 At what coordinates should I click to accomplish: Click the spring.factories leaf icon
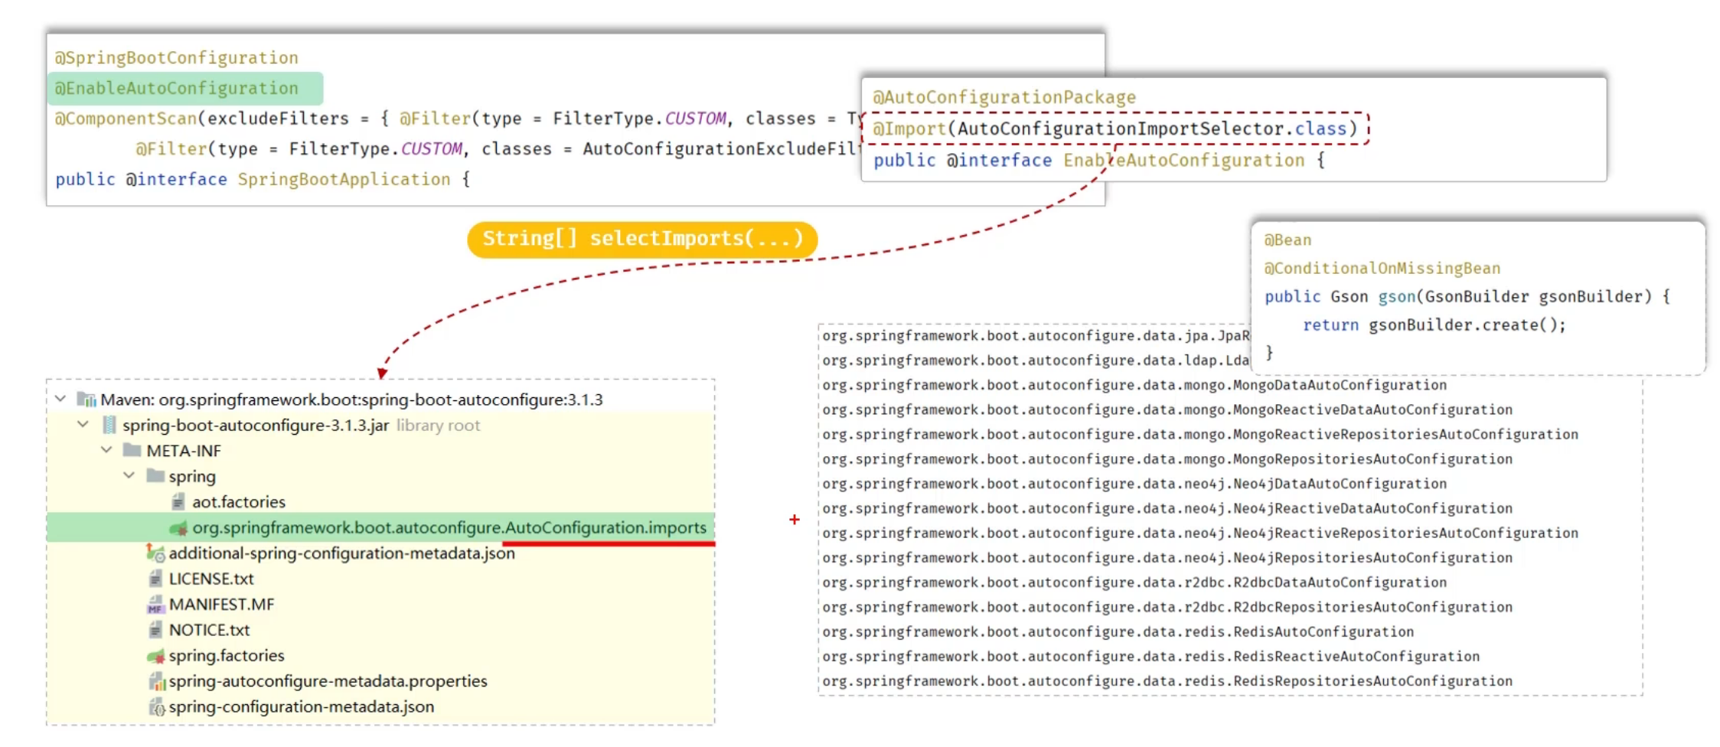click(155, 655)
